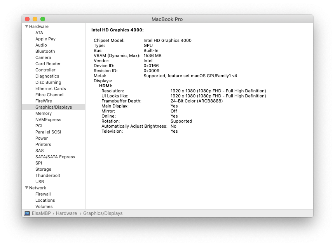
Task: Select Printers in the sidebar
Action: pyautogui.click(x=43, y=144)
